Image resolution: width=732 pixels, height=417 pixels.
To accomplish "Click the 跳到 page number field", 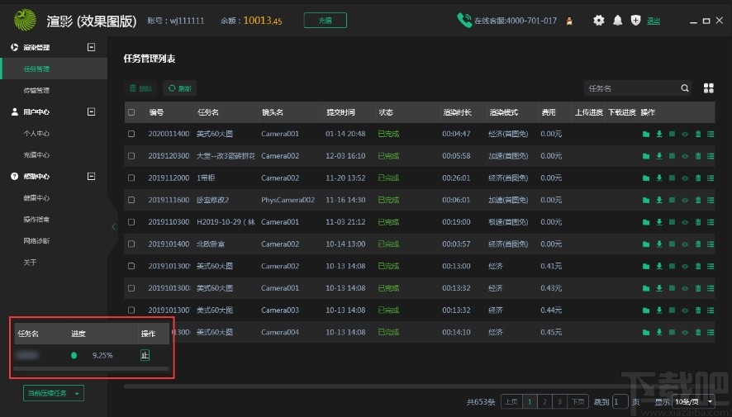I will click(x=620, y=401).
